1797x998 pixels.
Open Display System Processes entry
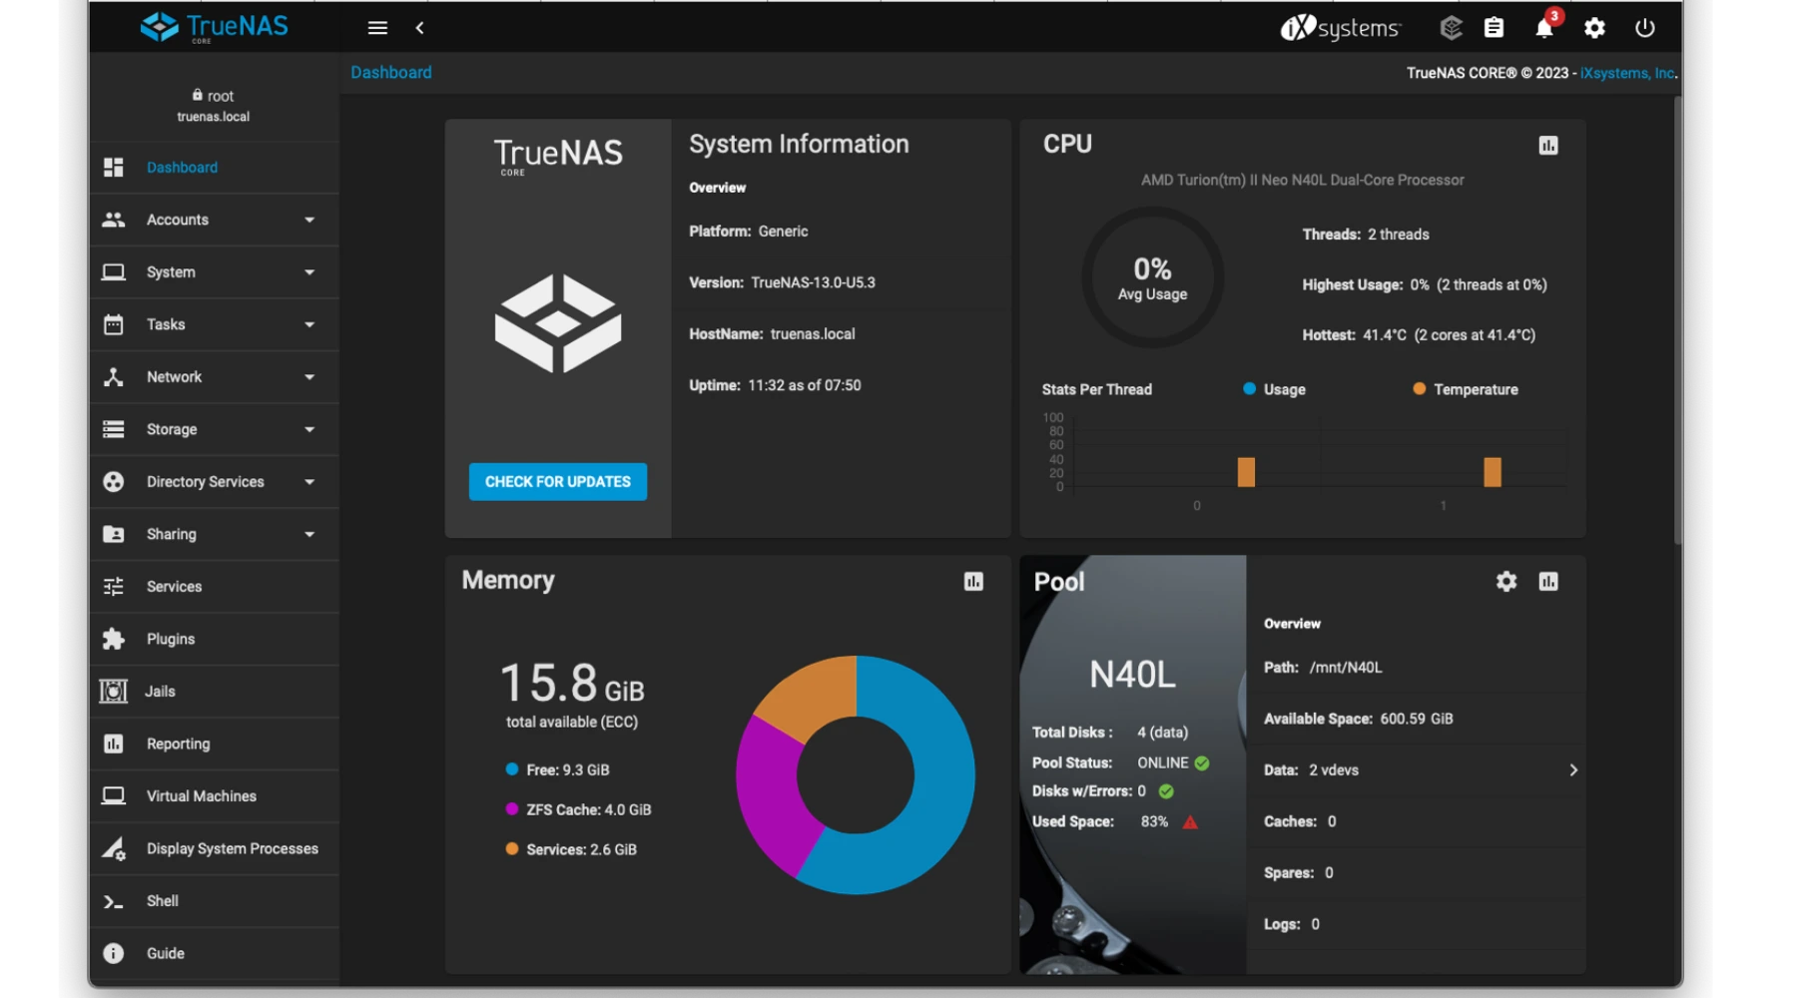214,848
